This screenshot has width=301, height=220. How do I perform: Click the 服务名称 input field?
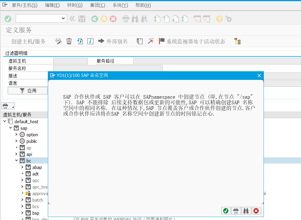108,68
